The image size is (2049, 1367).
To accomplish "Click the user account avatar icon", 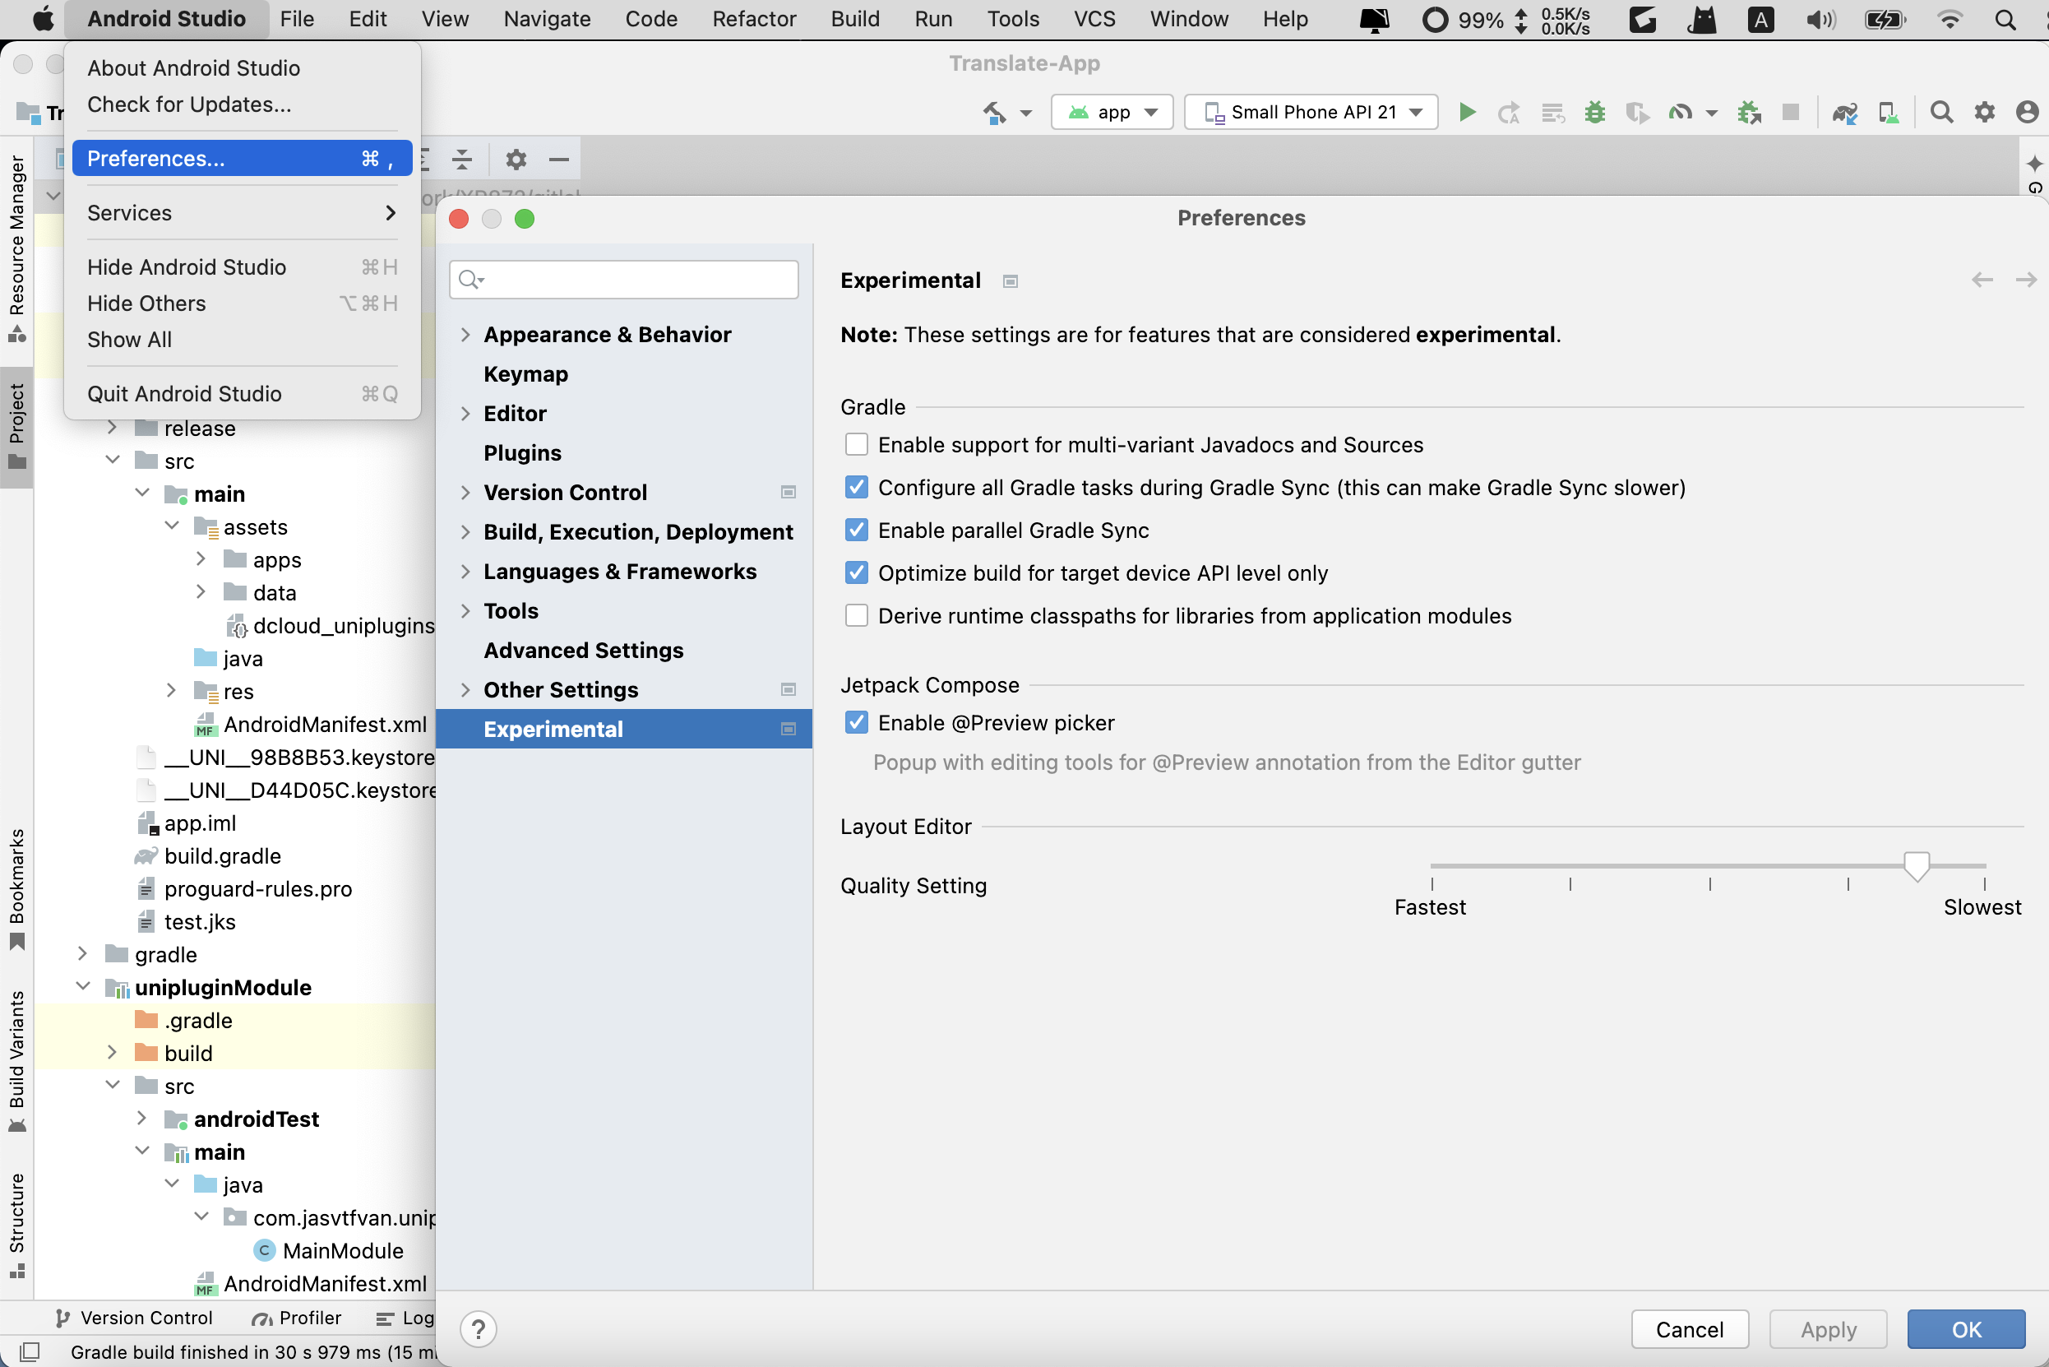I will pyautogui.click(x=2028, y=112).
